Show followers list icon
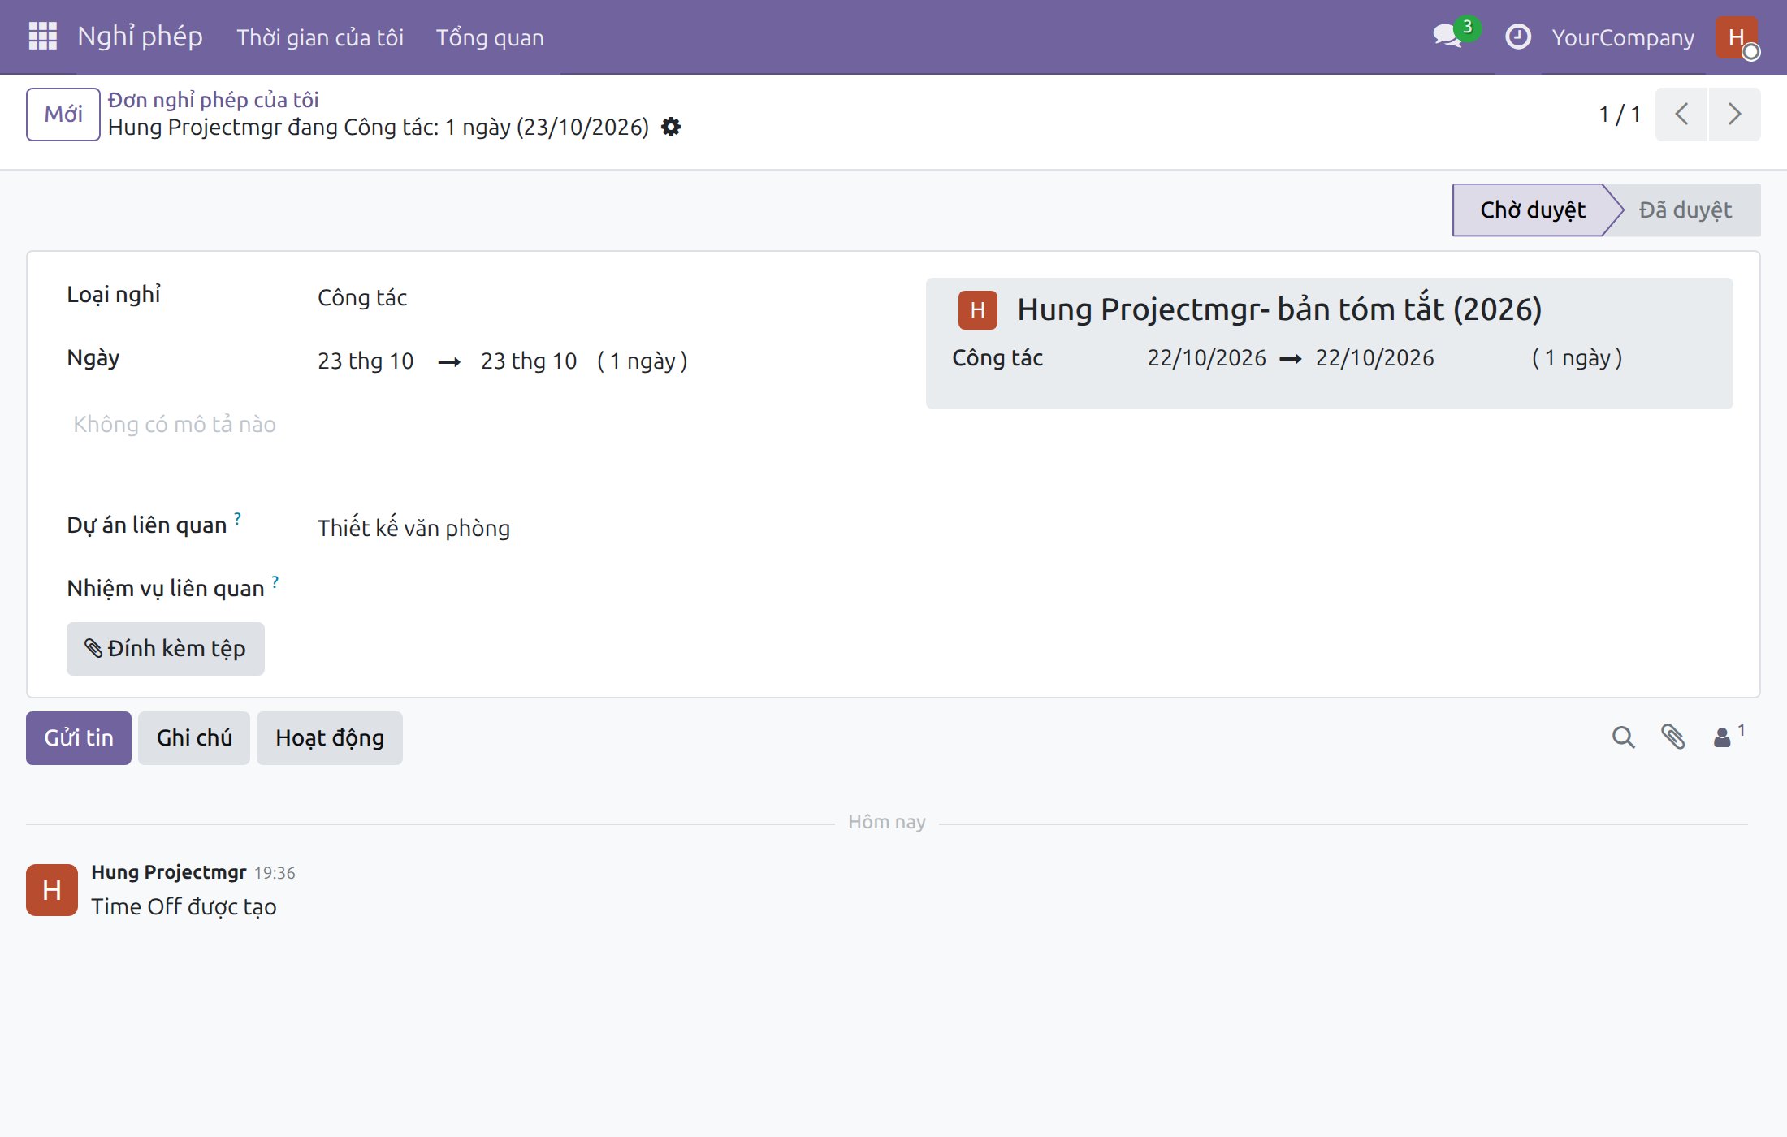1787x1137 pixels. [x=1729, y=737]
